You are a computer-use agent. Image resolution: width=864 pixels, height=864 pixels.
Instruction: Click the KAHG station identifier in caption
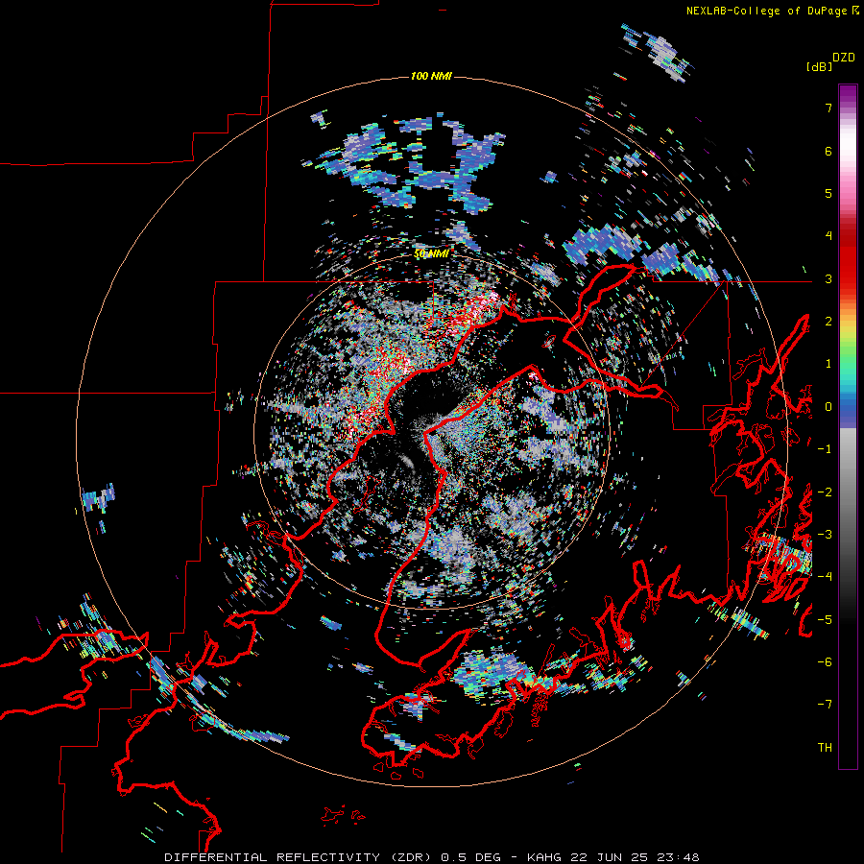[545, 857]
